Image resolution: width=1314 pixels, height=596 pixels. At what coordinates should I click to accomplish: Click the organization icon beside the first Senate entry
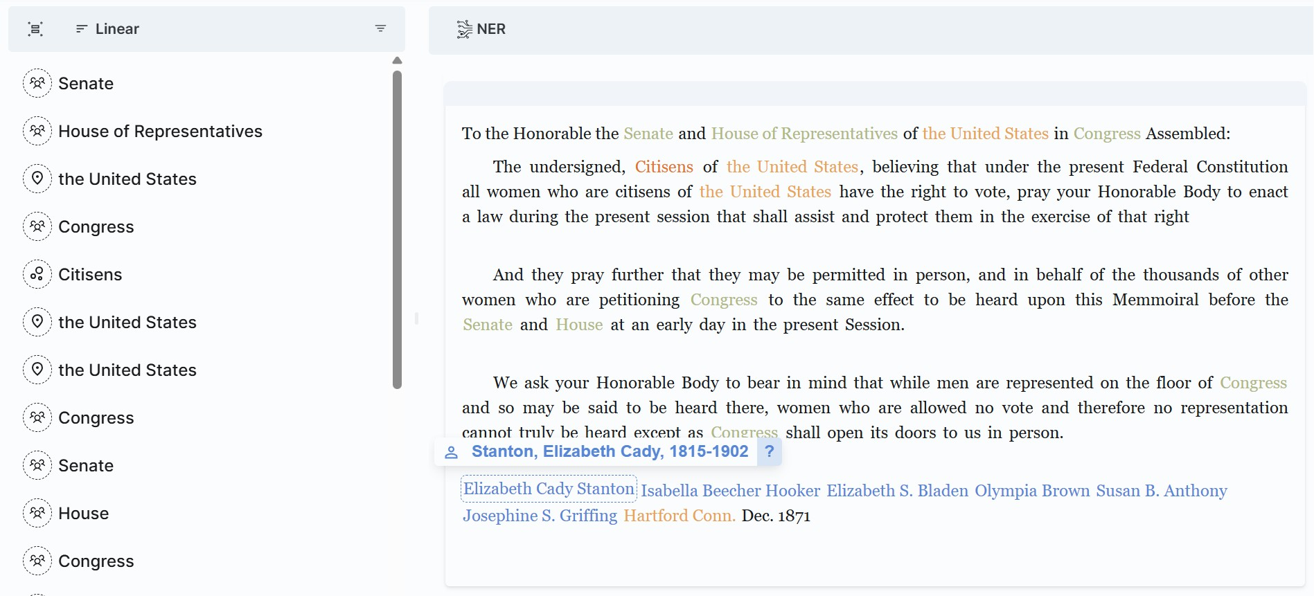click(37, 83)
